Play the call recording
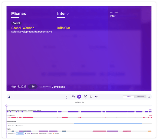The width and height of the screenshot is (158, 140). coord(79,97)
